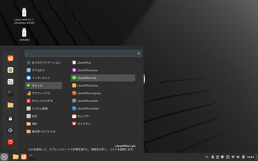Open removable drives tray icon
The width and height of the screenshot is (258, 161).
tap(228, 157)
